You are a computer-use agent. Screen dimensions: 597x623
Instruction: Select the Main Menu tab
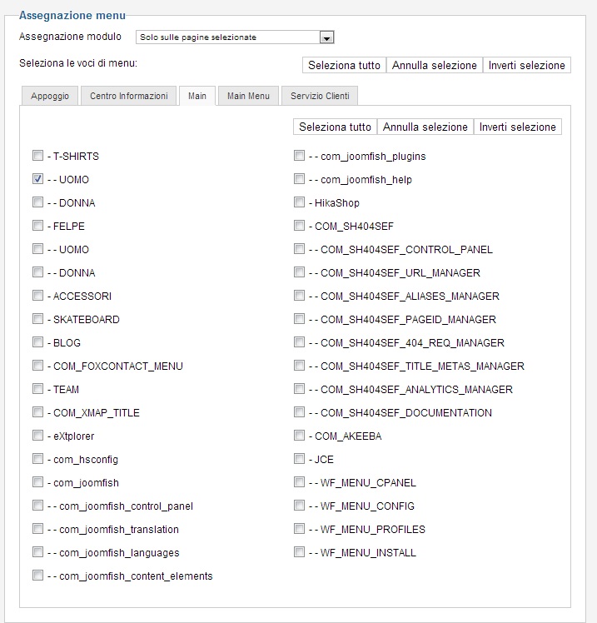point(248,97)
